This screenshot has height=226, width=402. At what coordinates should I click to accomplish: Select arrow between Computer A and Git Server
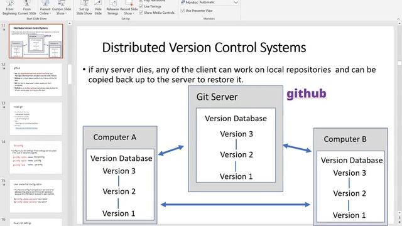pyautogui.click(x=171, y=150)
